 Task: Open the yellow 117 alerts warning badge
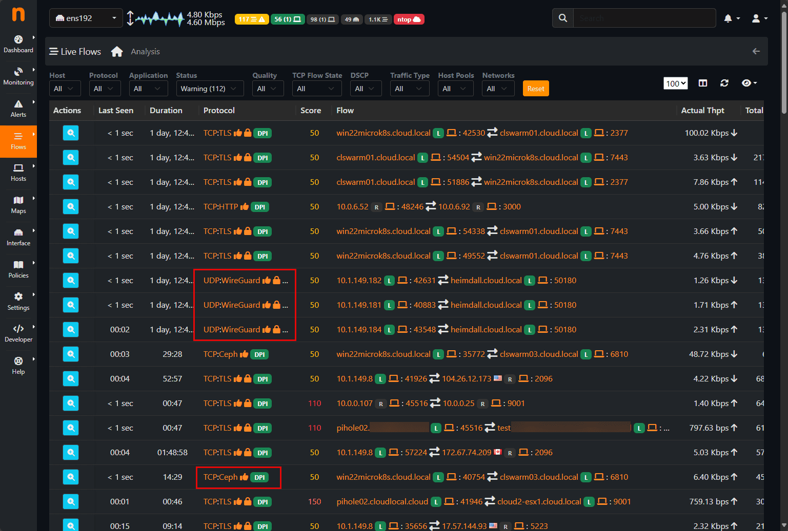pos(251,19)
